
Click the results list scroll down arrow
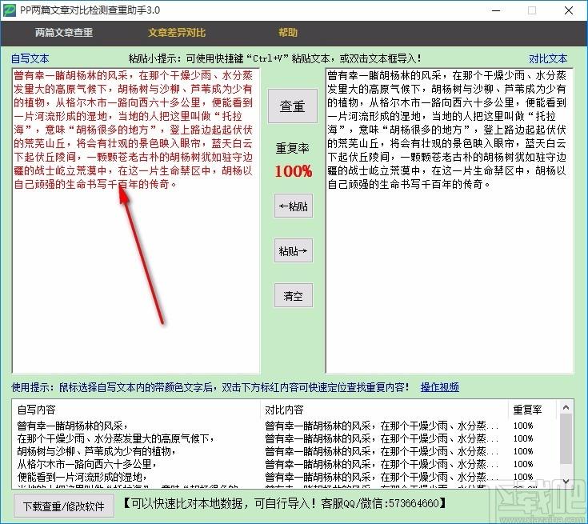click(x=566, y=482)
